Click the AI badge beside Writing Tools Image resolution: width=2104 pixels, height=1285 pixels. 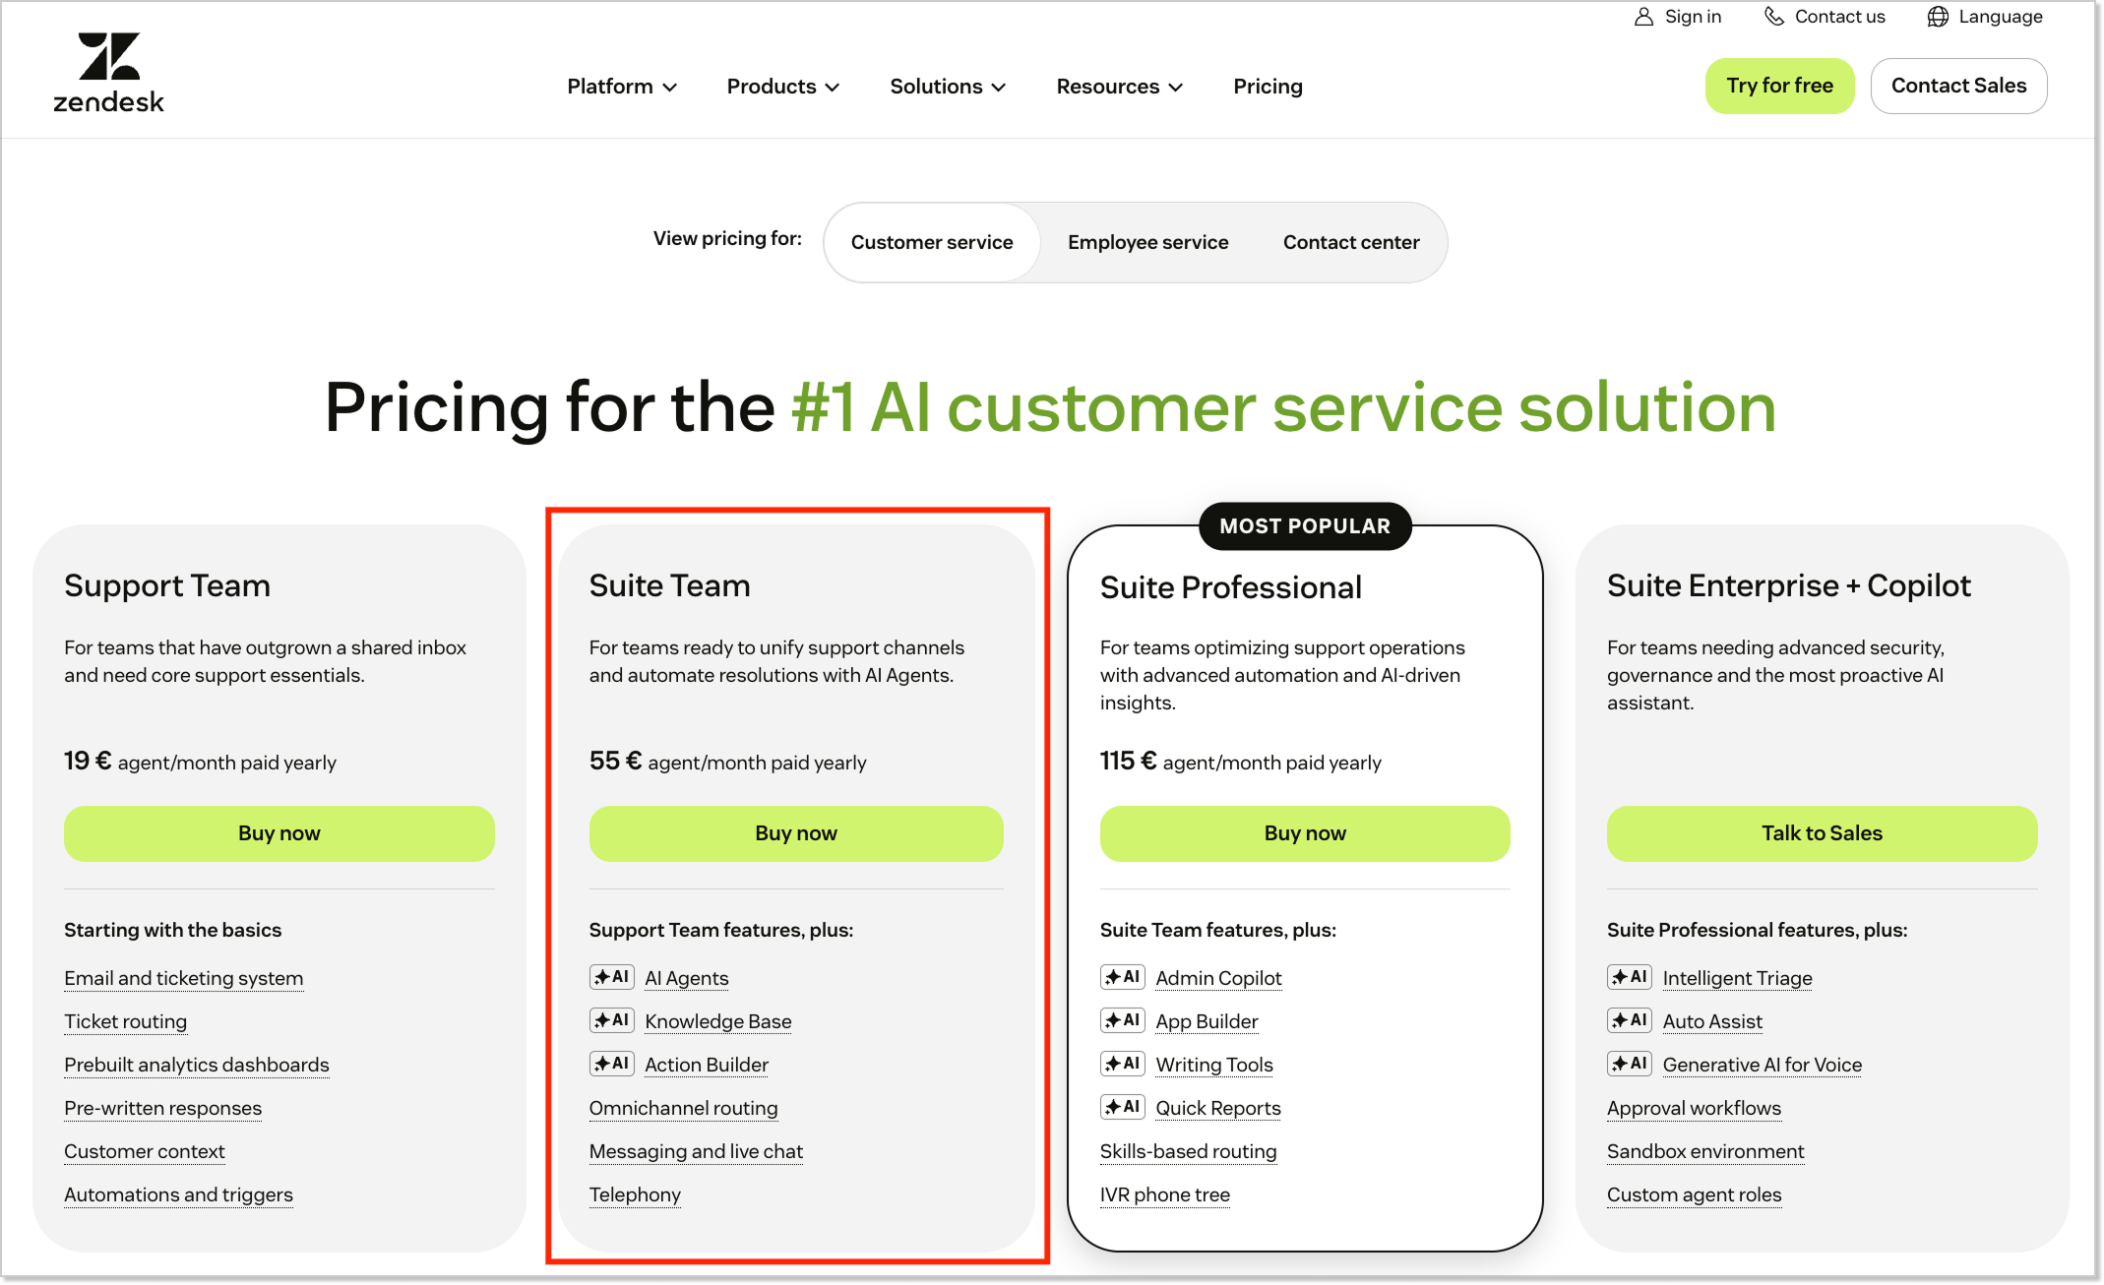click(x=1123, y=1064)
